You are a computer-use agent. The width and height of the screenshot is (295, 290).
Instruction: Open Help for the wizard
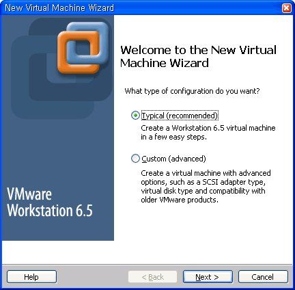31,277
